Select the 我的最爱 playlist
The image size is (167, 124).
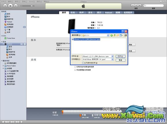[x=9, y=76]
